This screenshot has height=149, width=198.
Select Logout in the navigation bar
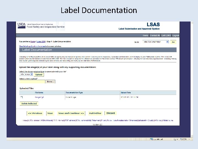(176, 36)
